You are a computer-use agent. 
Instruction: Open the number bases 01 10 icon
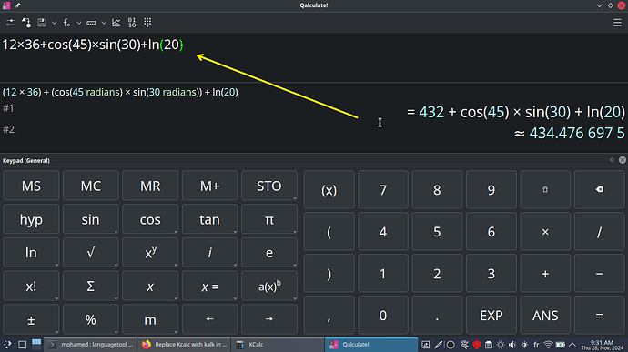coord(132,23)
